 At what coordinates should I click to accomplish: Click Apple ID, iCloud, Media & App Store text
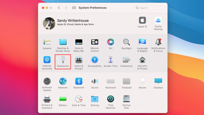(x=75, y=24)
